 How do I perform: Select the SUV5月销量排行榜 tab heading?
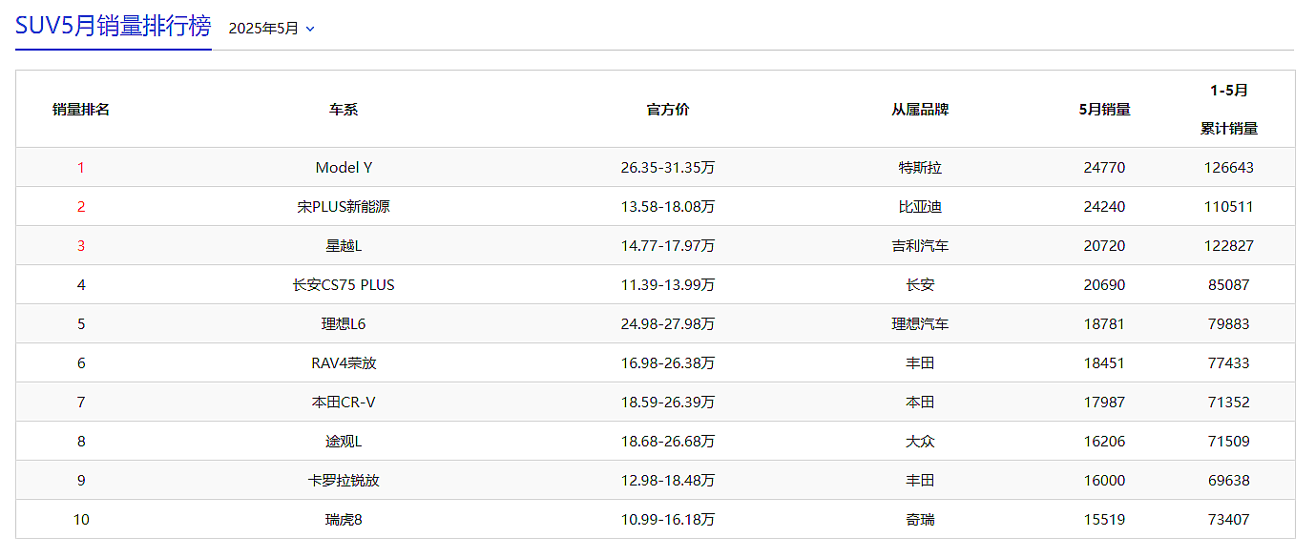(x=113, y=26)
